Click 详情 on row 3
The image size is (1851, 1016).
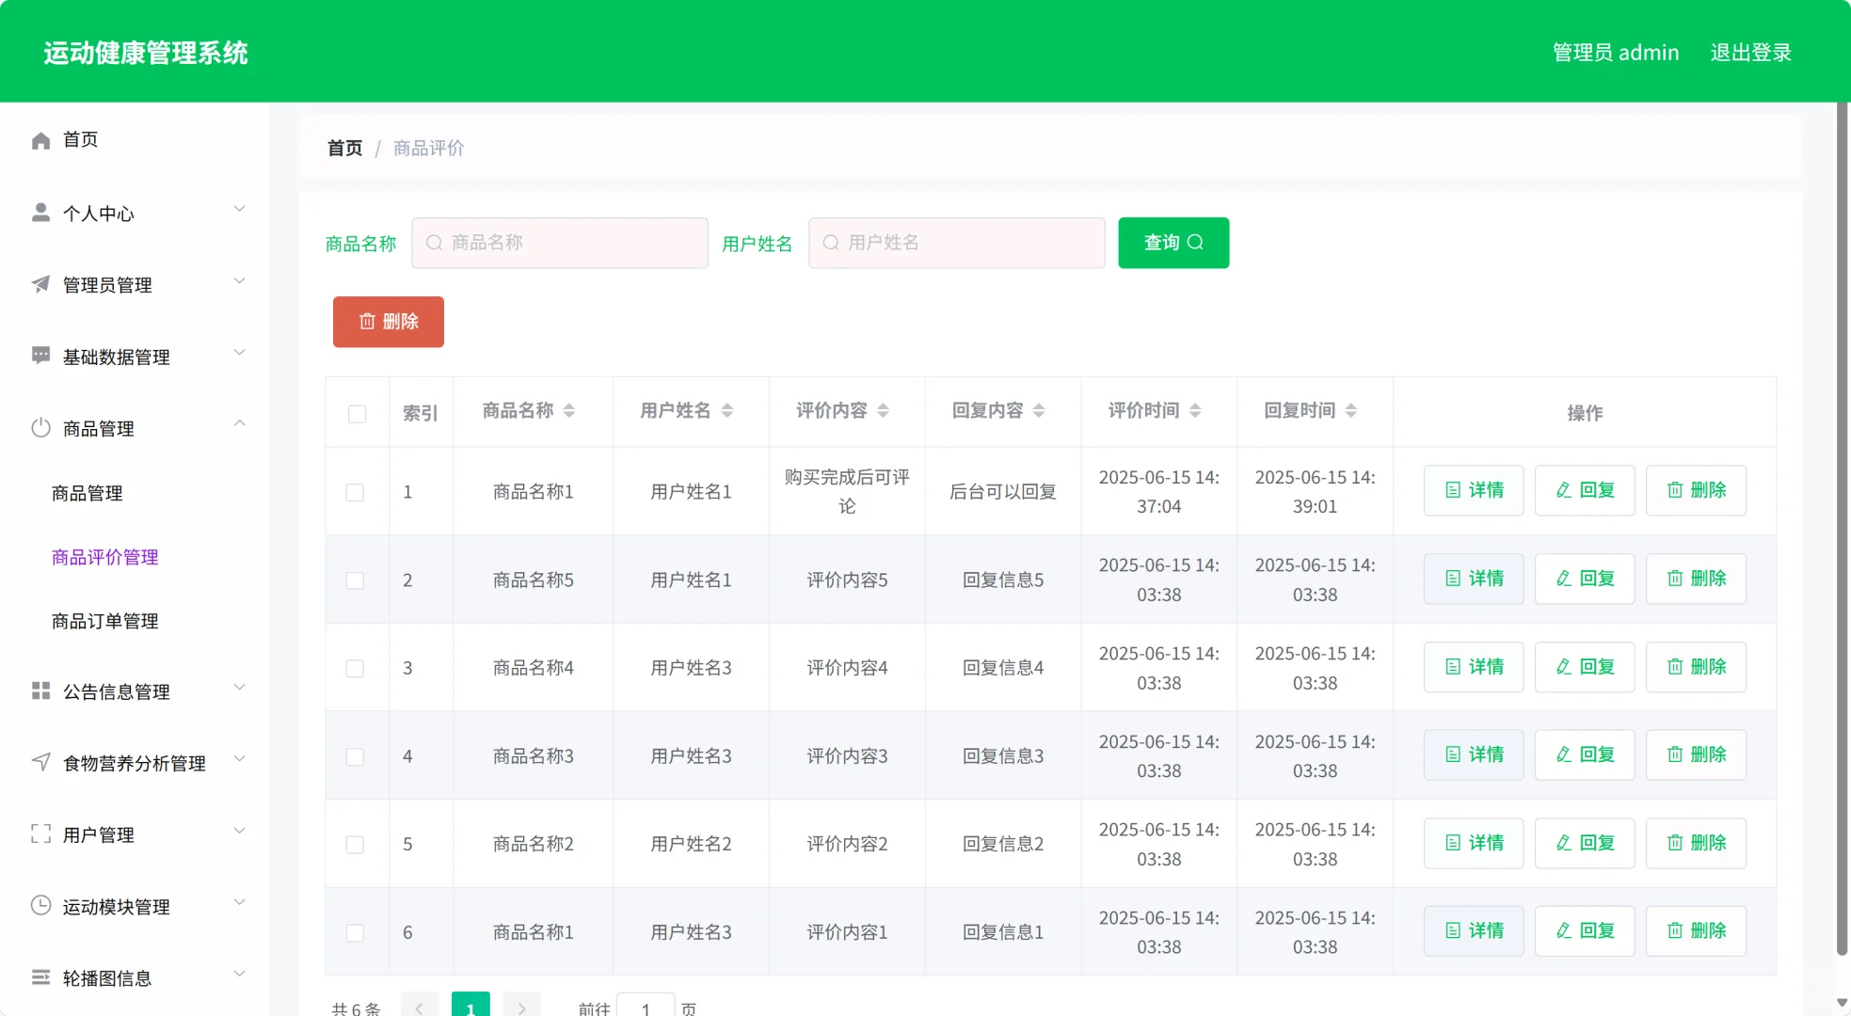[x=1473, y=667]
